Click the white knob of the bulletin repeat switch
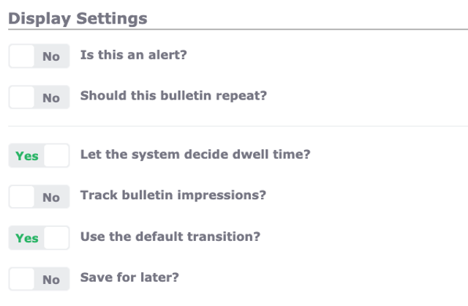 click(x=23, y=97)
